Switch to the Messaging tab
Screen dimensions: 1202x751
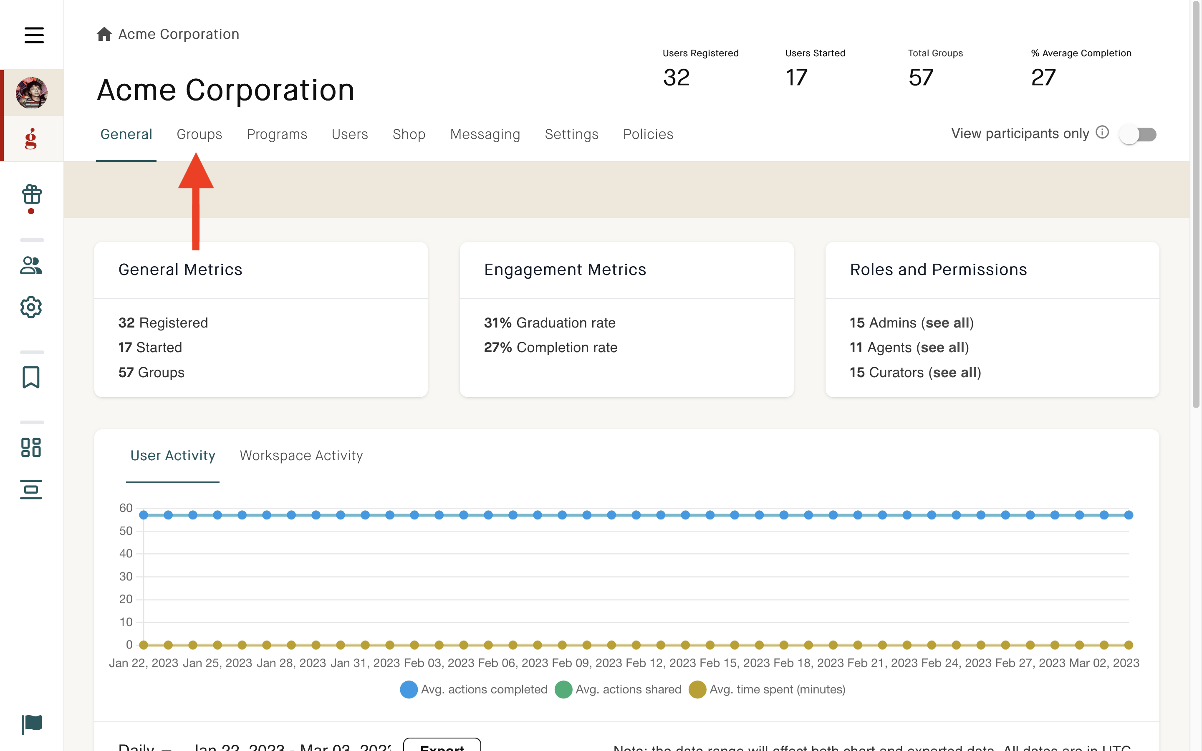485,135
